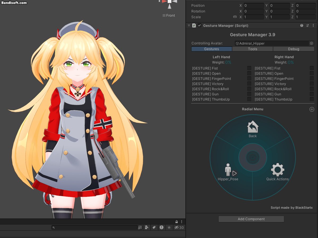Enable Right Hand FingerPoint gesture checkbox

pyautogui.click(x=312, y=79)
